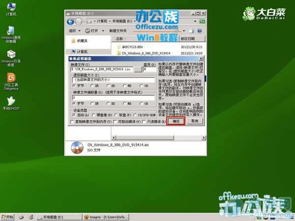Click the first quick launch icon beside 开始
295x221 pixels.
click(21, 217)
